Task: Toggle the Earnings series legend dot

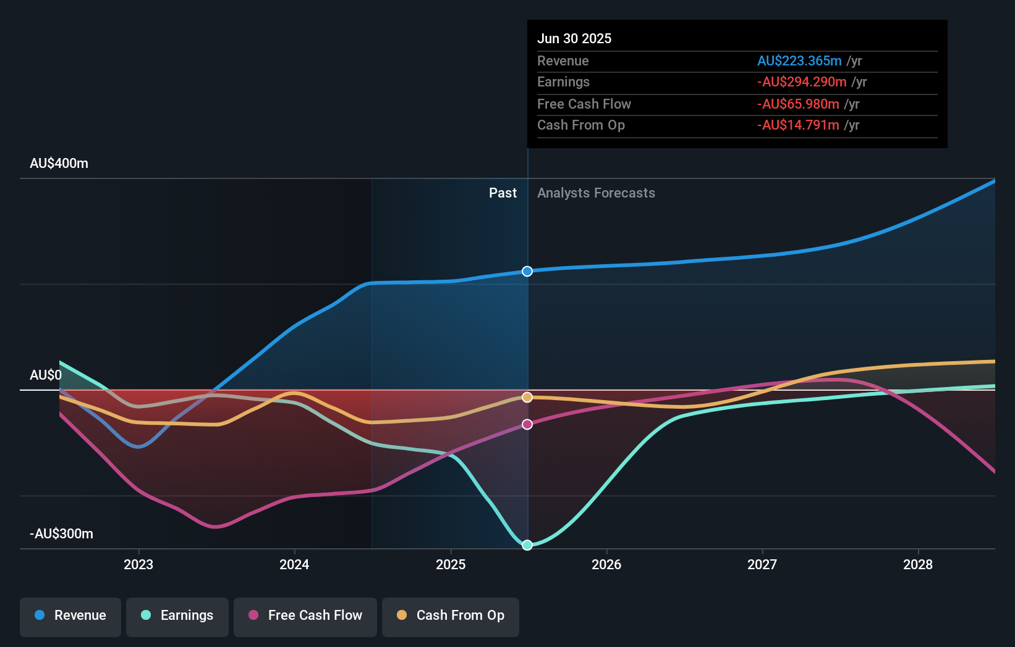Action: click(147, 615)
